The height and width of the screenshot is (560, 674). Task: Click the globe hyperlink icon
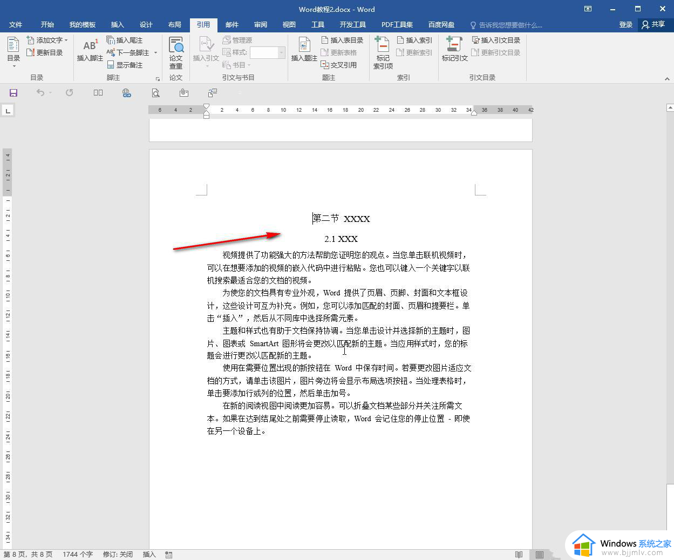[127, 93]
